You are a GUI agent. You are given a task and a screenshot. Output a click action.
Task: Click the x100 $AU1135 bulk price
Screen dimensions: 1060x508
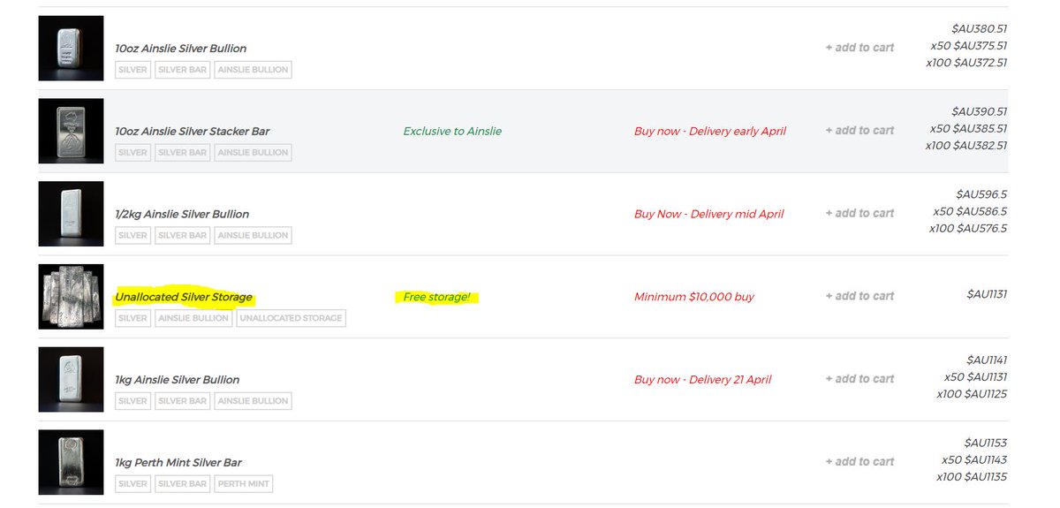[972, 477]
